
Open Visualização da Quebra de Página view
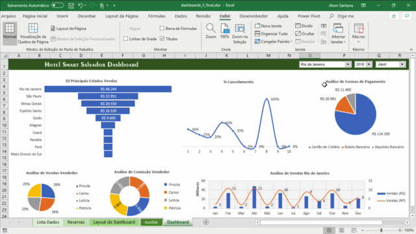point(33,34)
